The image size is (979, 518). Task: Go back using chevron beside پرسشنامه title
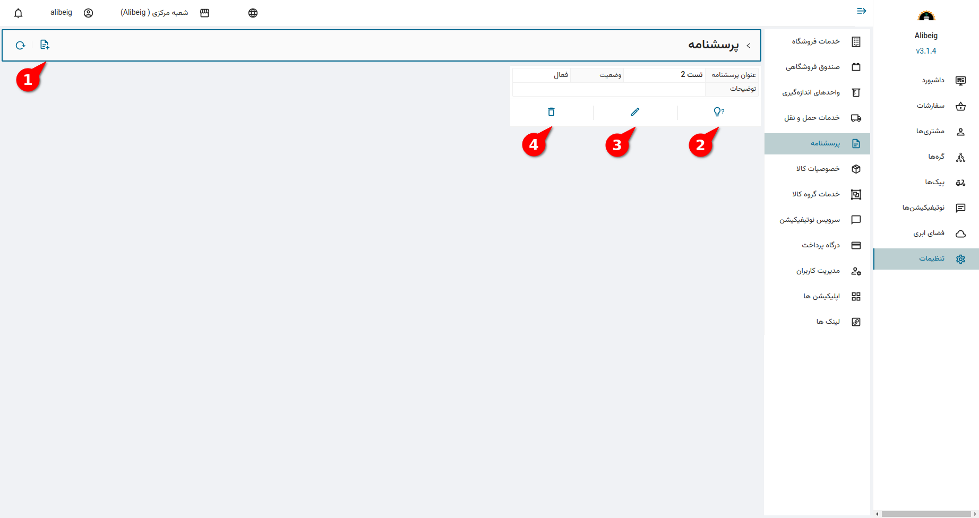pyautogui.click(x=749, y=46)
